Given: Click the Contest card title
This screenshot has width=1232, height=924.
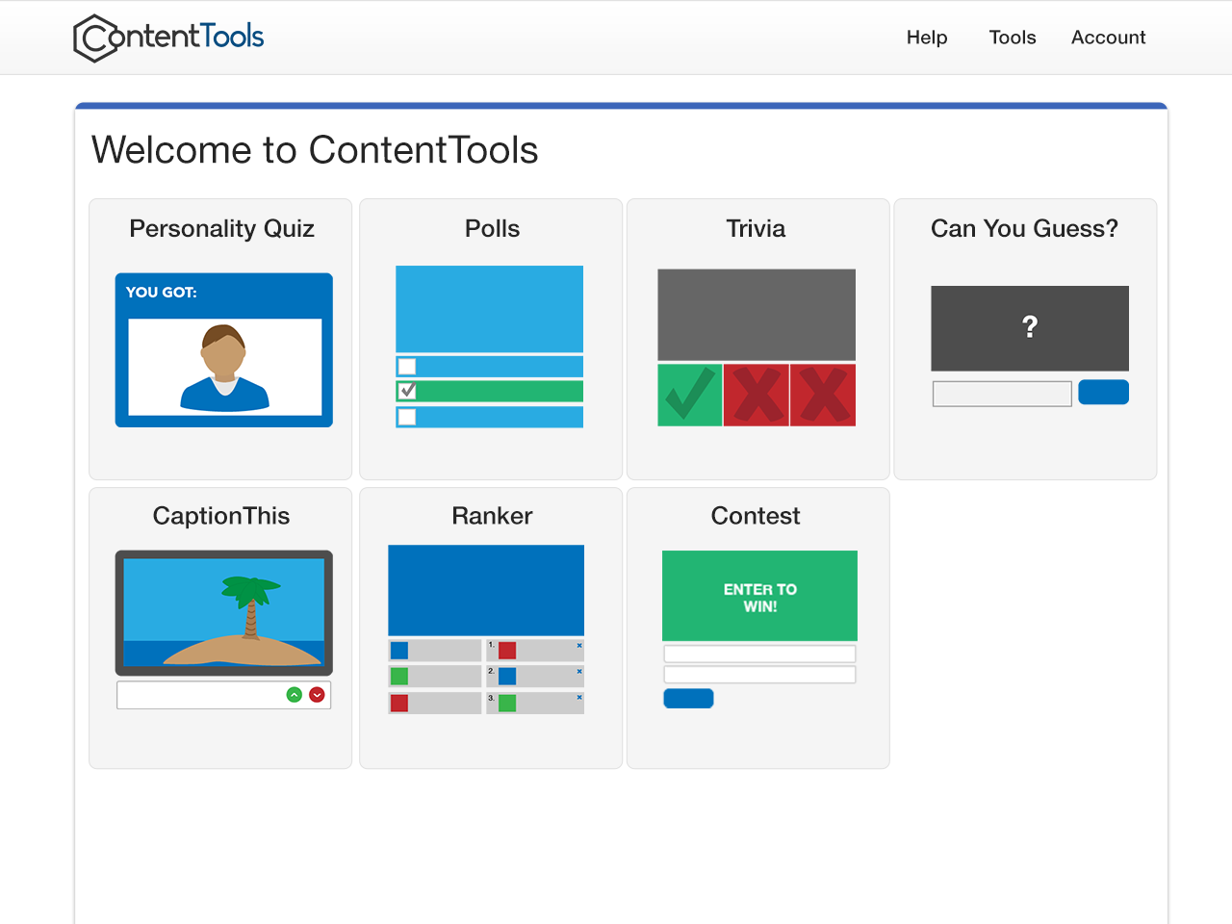Looking at the screenshot, I should click(756, 516).
